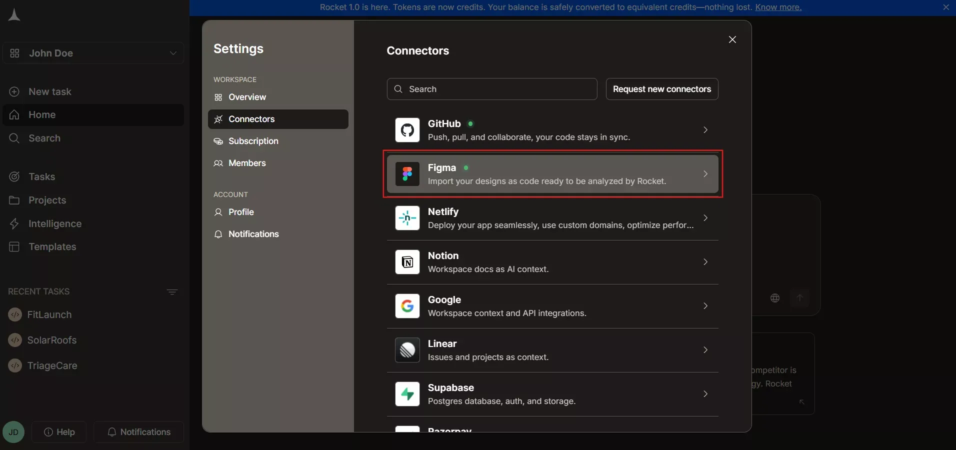Click the upward arrow send button

(x=800, y=298)
